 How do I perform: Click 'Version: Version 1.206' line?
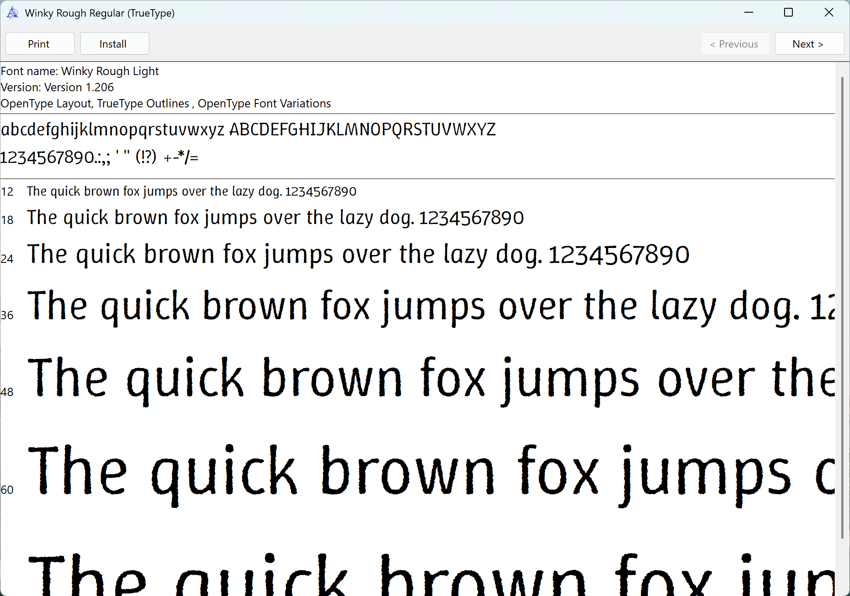click(57, 87)
